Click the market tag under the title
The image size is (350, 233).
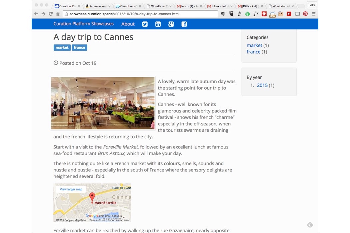(62, 48)
